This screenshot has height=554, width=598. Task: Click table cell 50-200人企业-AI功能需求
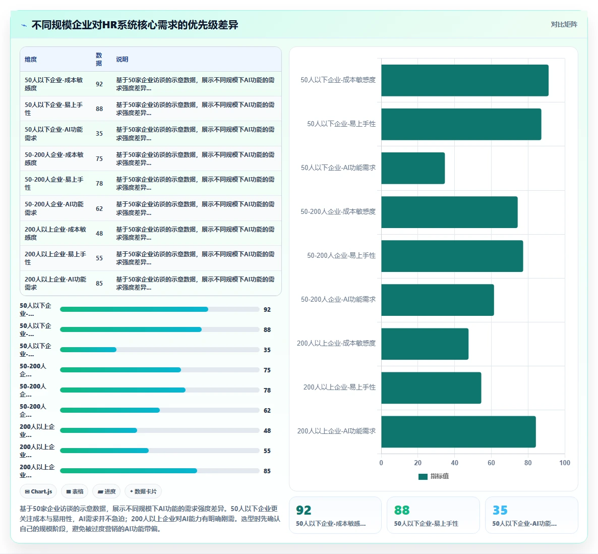55,208
